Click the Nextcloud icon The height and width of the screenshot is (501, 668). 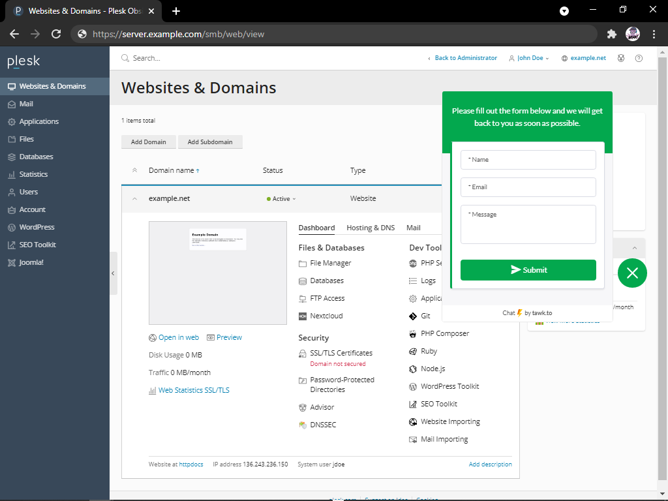coord(303,316)
